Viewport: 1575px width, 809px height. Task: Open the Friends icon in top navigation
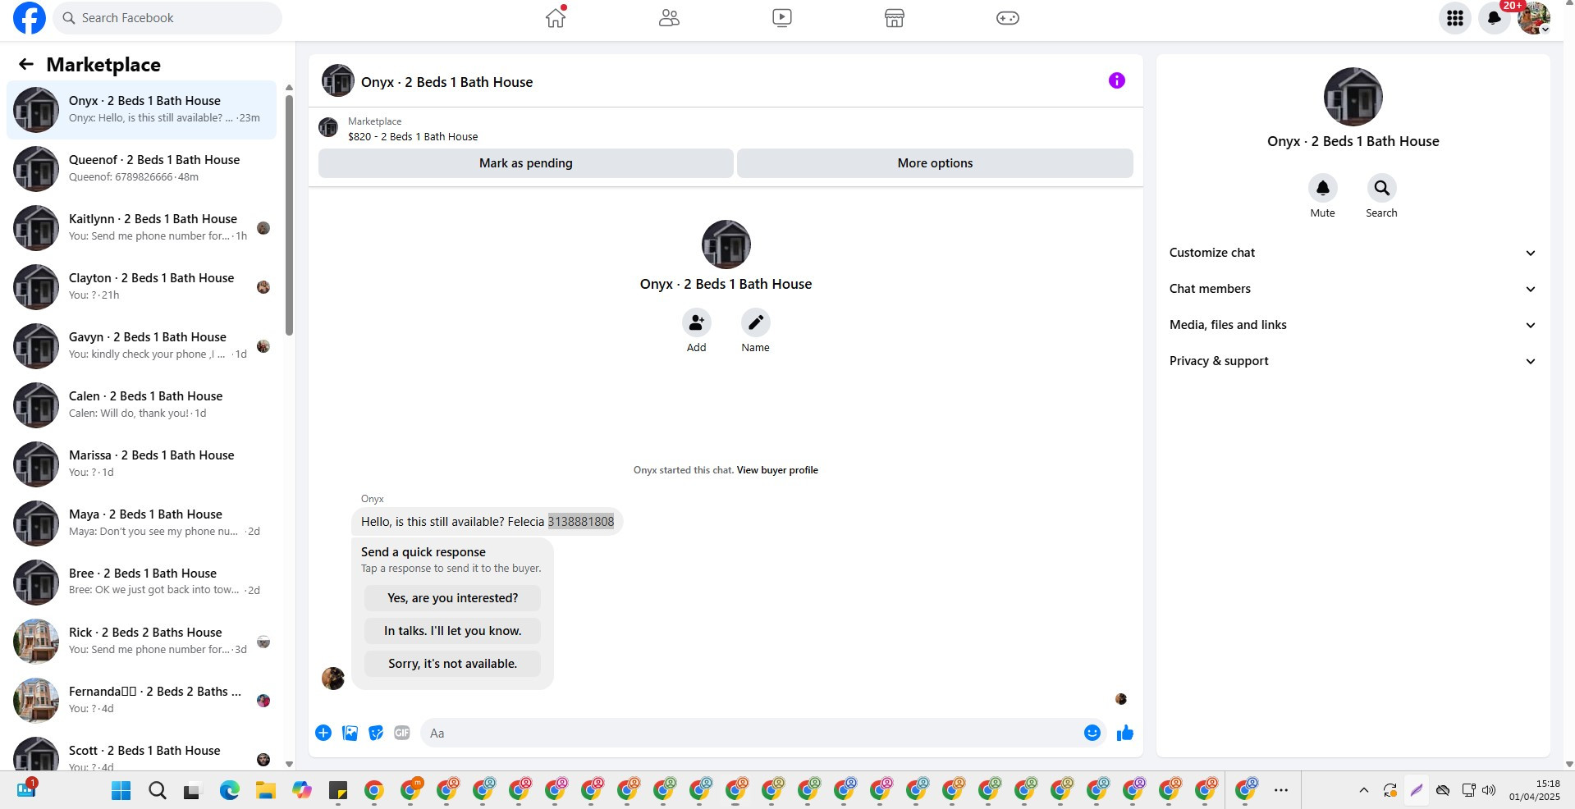[x=669, y=18]
